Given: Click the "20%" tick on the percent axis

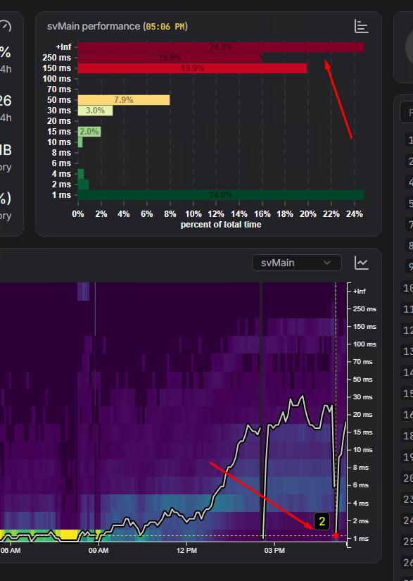Looking at the screenshot, I should coord(308,214).
